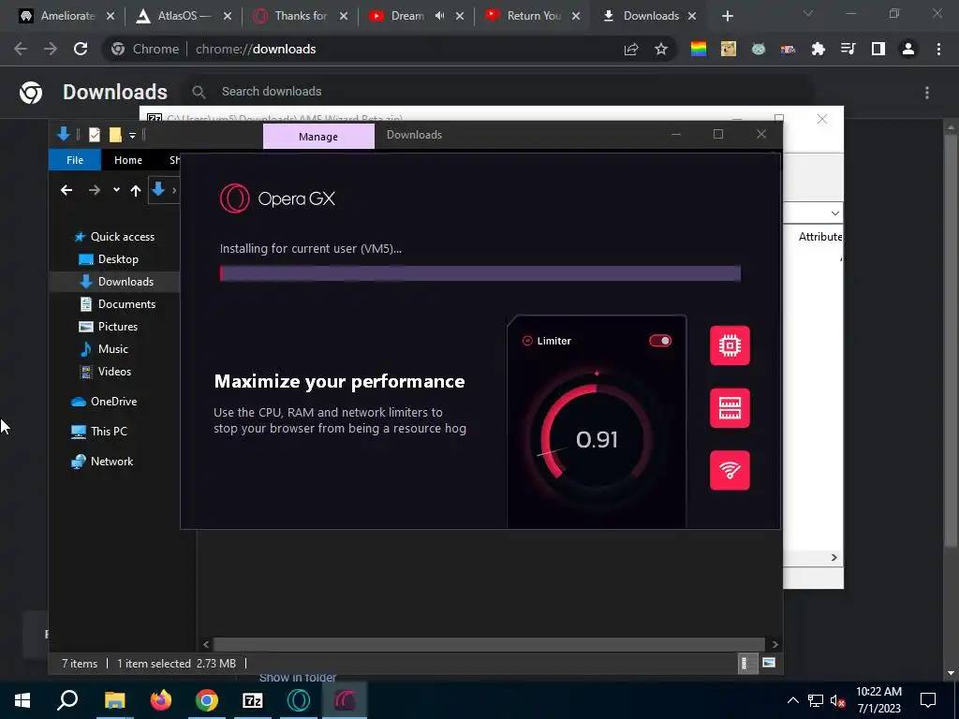Select Downloads in the navigation pane
The height and width of the screenshot is (719, 959).
[125, 282]
